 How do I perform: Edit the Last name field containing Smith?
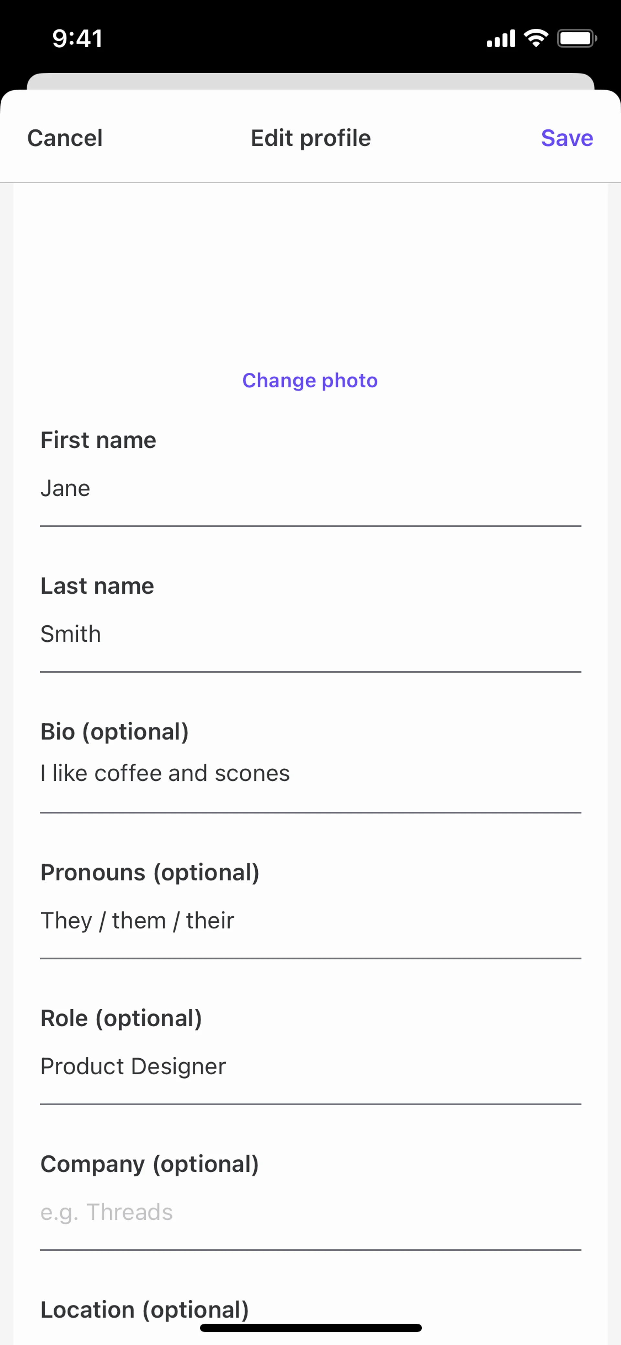pos(310,634)
